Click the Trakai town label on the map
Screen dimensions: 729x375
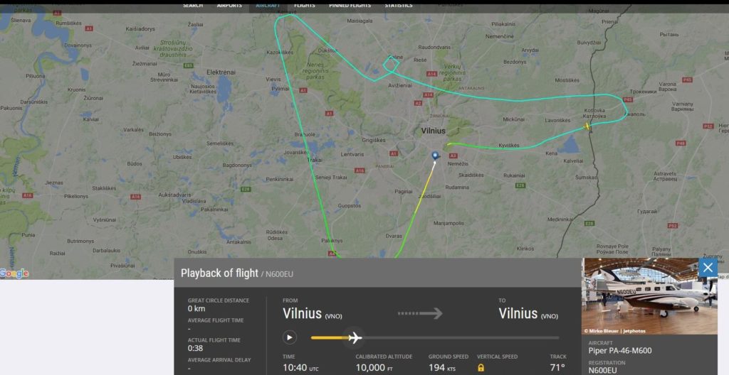(315, 160)
